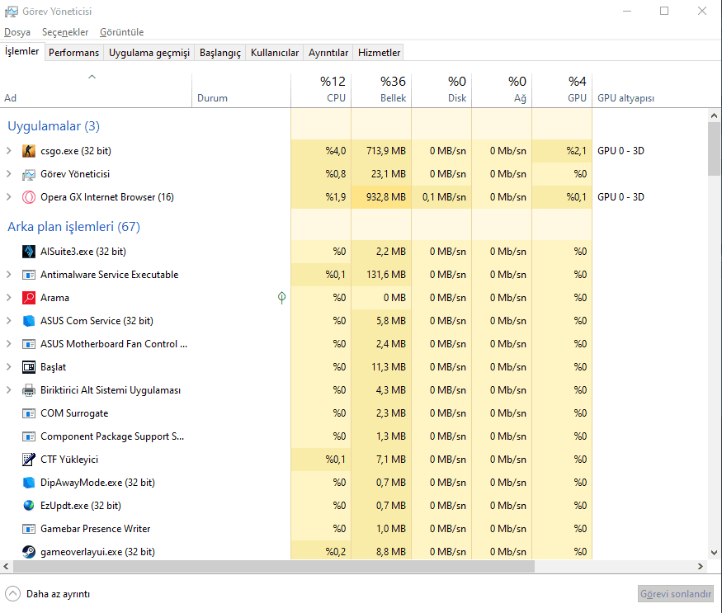This screenshot has height=613, width=722.
Task: Expand the Opera GX Internet Browser row
Action: click(x=9, y=197)
